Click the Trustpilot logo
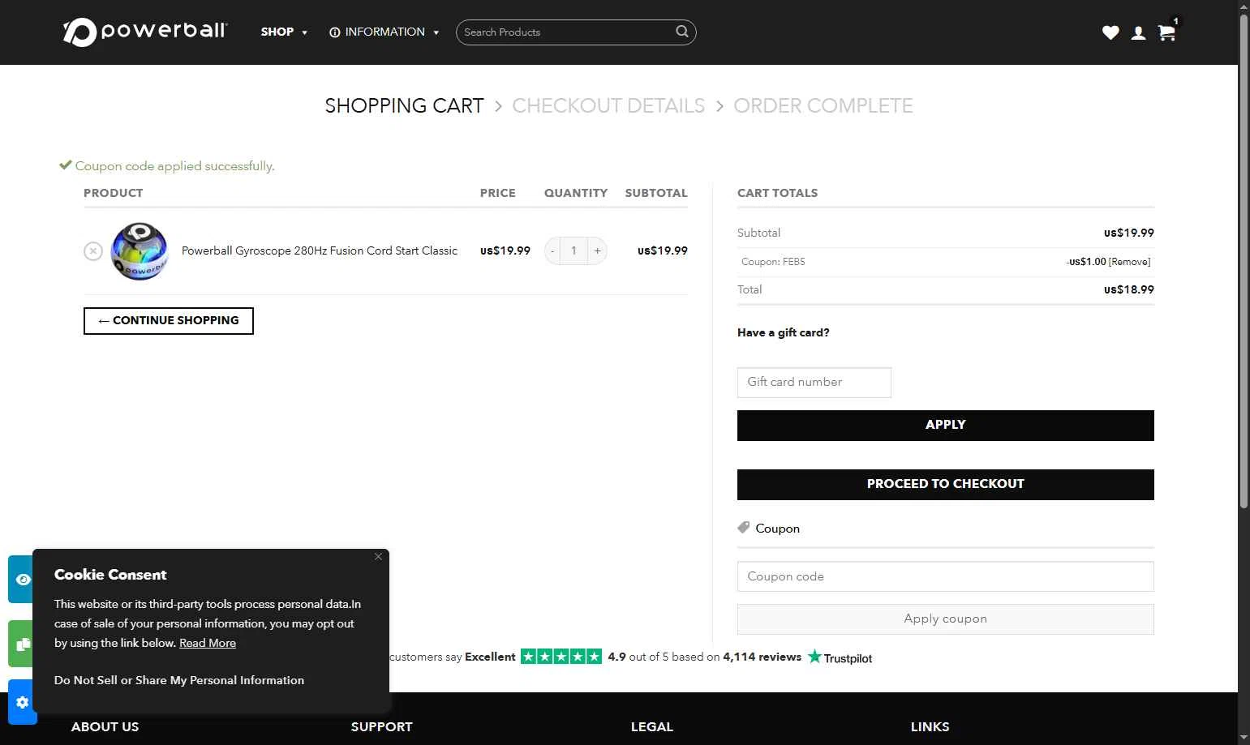1250x745 pixels. click(x=840, y=657)
